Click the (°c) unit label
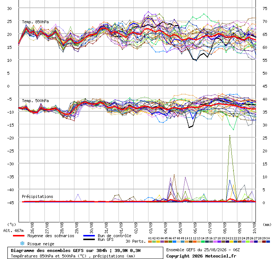 point(11,225)
